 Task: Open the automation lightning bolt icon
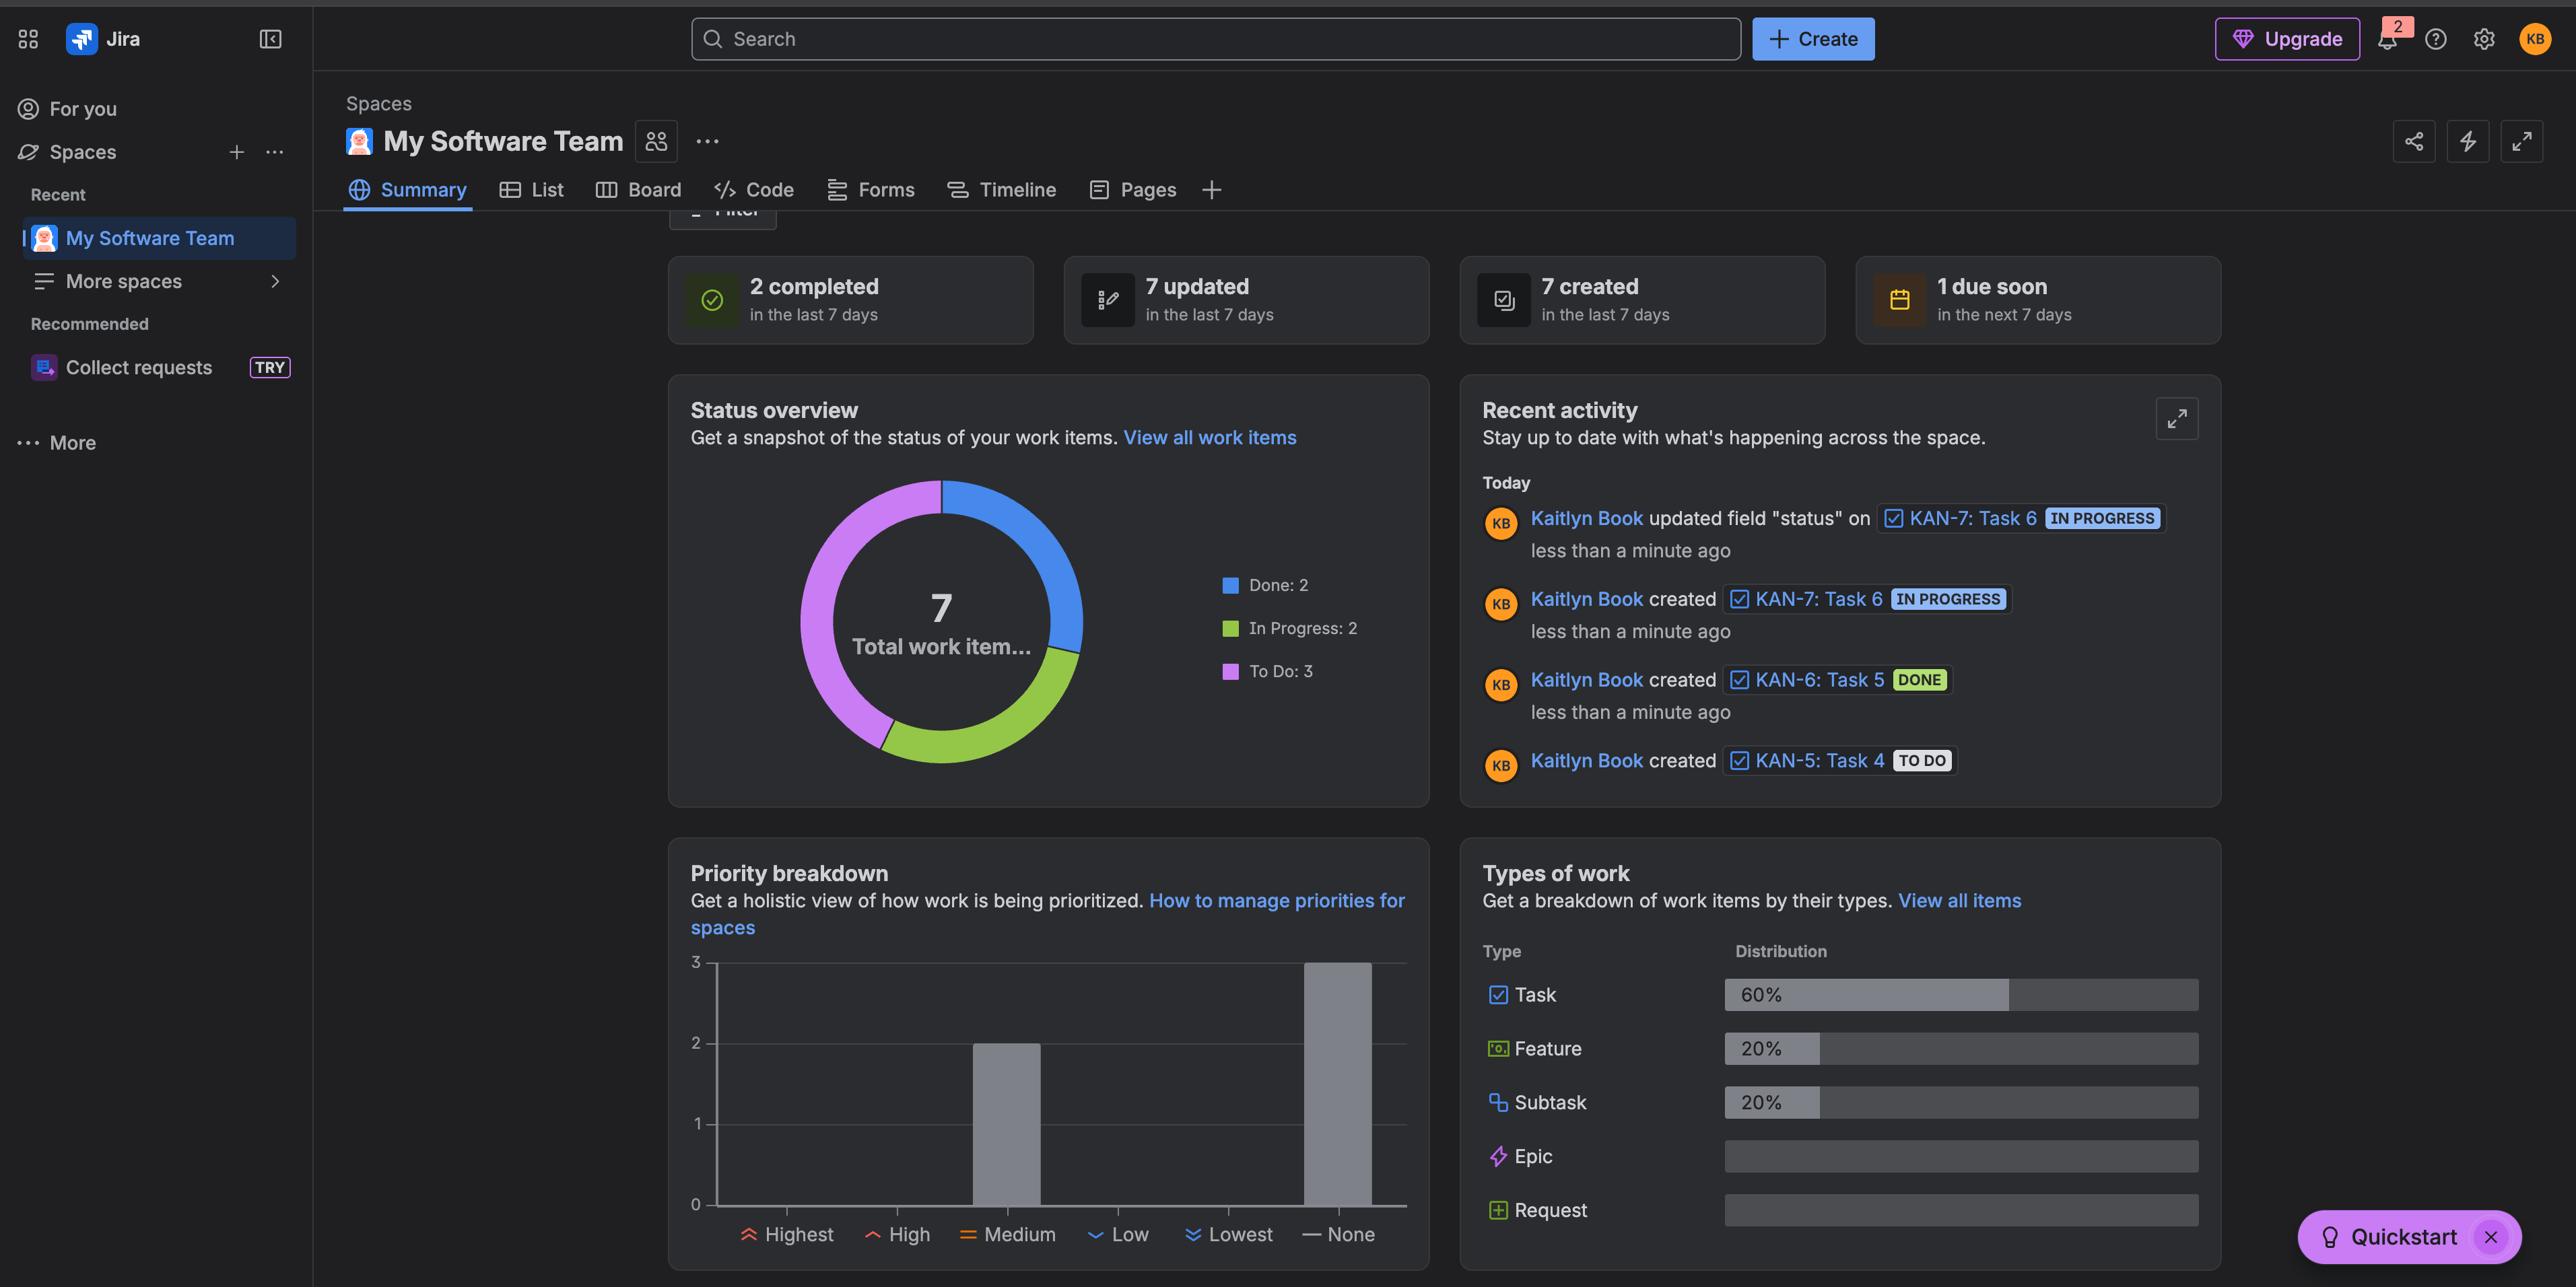pos(2468,141)
